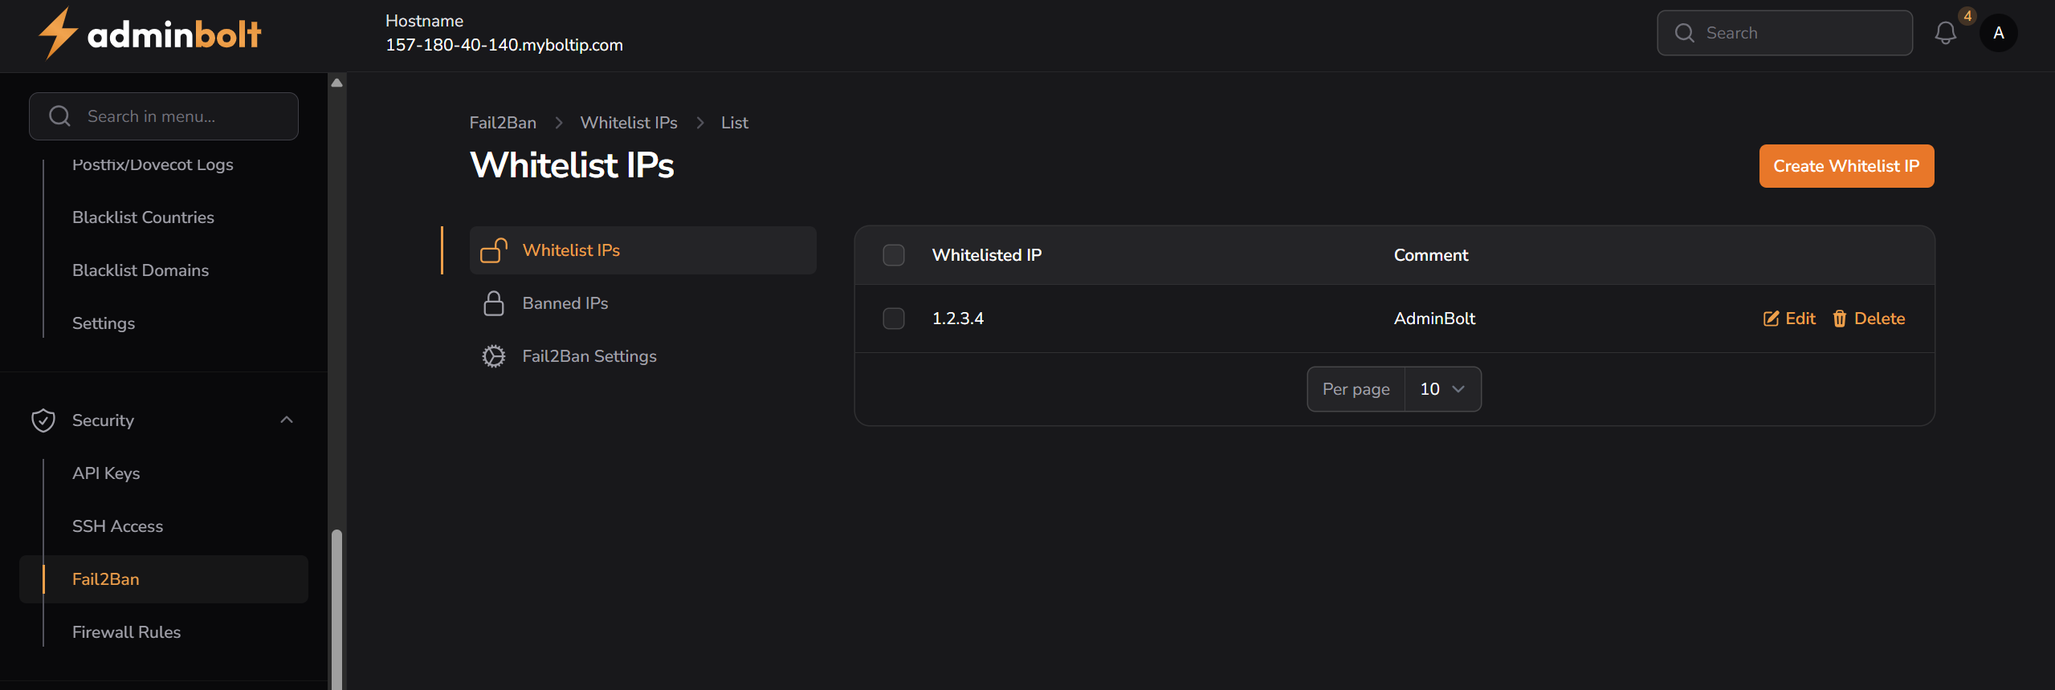
Task: Select the Whitelist IPs padlock icon
Action: click(494, 250)
